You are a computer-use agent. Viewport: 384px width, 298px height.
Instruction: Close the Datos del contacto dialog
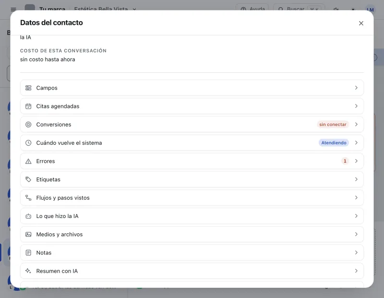(x=361, y=23)
